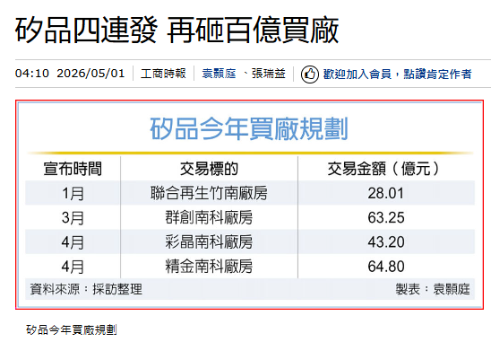Select the 工商時報 source label
Screen dimensions: 491x342
163,74
